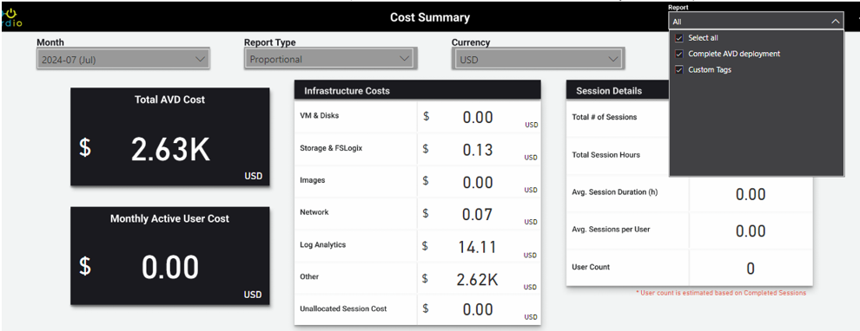Click the 14.11 Log Analytics value
Image resolution: width=860 pixels, height=331 pixels.
tap(477, 247)
